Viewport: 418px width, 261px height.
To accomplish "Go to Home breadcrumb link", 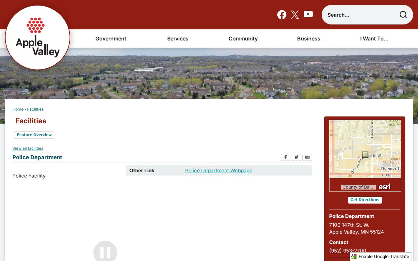I will (18, 109).
